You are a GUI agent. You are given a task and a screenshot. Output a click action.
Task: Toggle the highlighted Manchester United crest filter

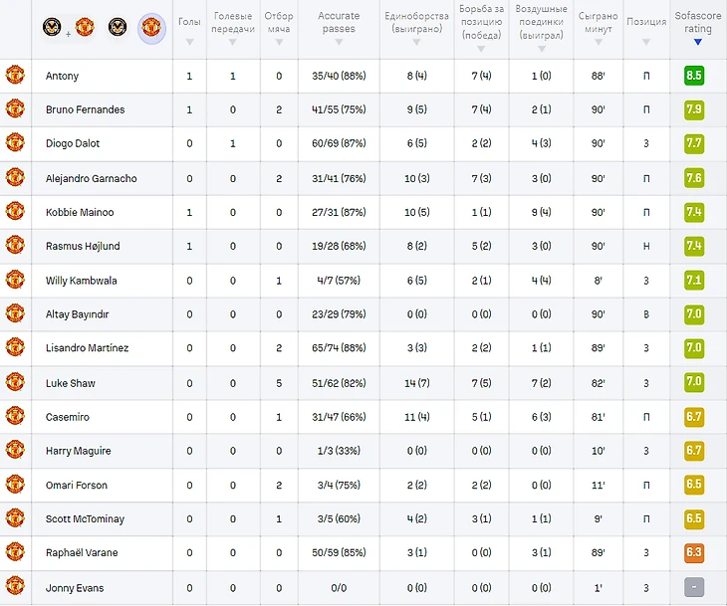tap(150, 27)
